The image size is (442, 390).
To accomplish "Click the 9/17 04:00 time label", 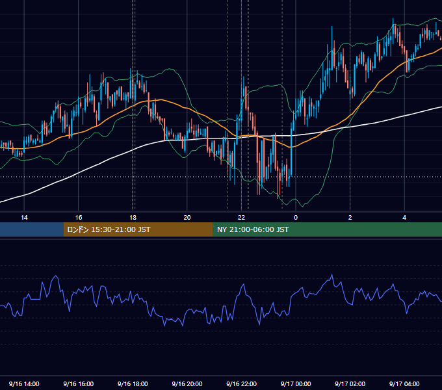I will pos(404,383).
